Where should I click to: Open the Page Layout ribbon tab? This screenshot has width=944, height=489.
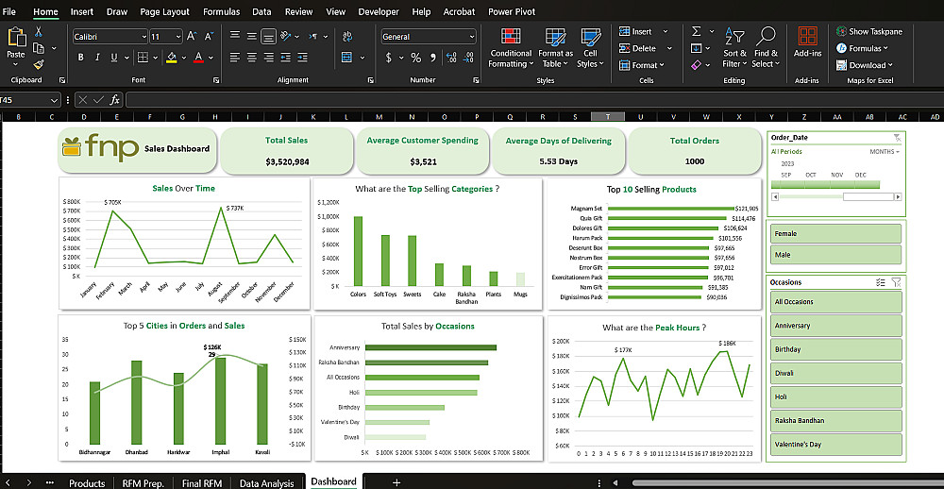click(x=163, y=11)
